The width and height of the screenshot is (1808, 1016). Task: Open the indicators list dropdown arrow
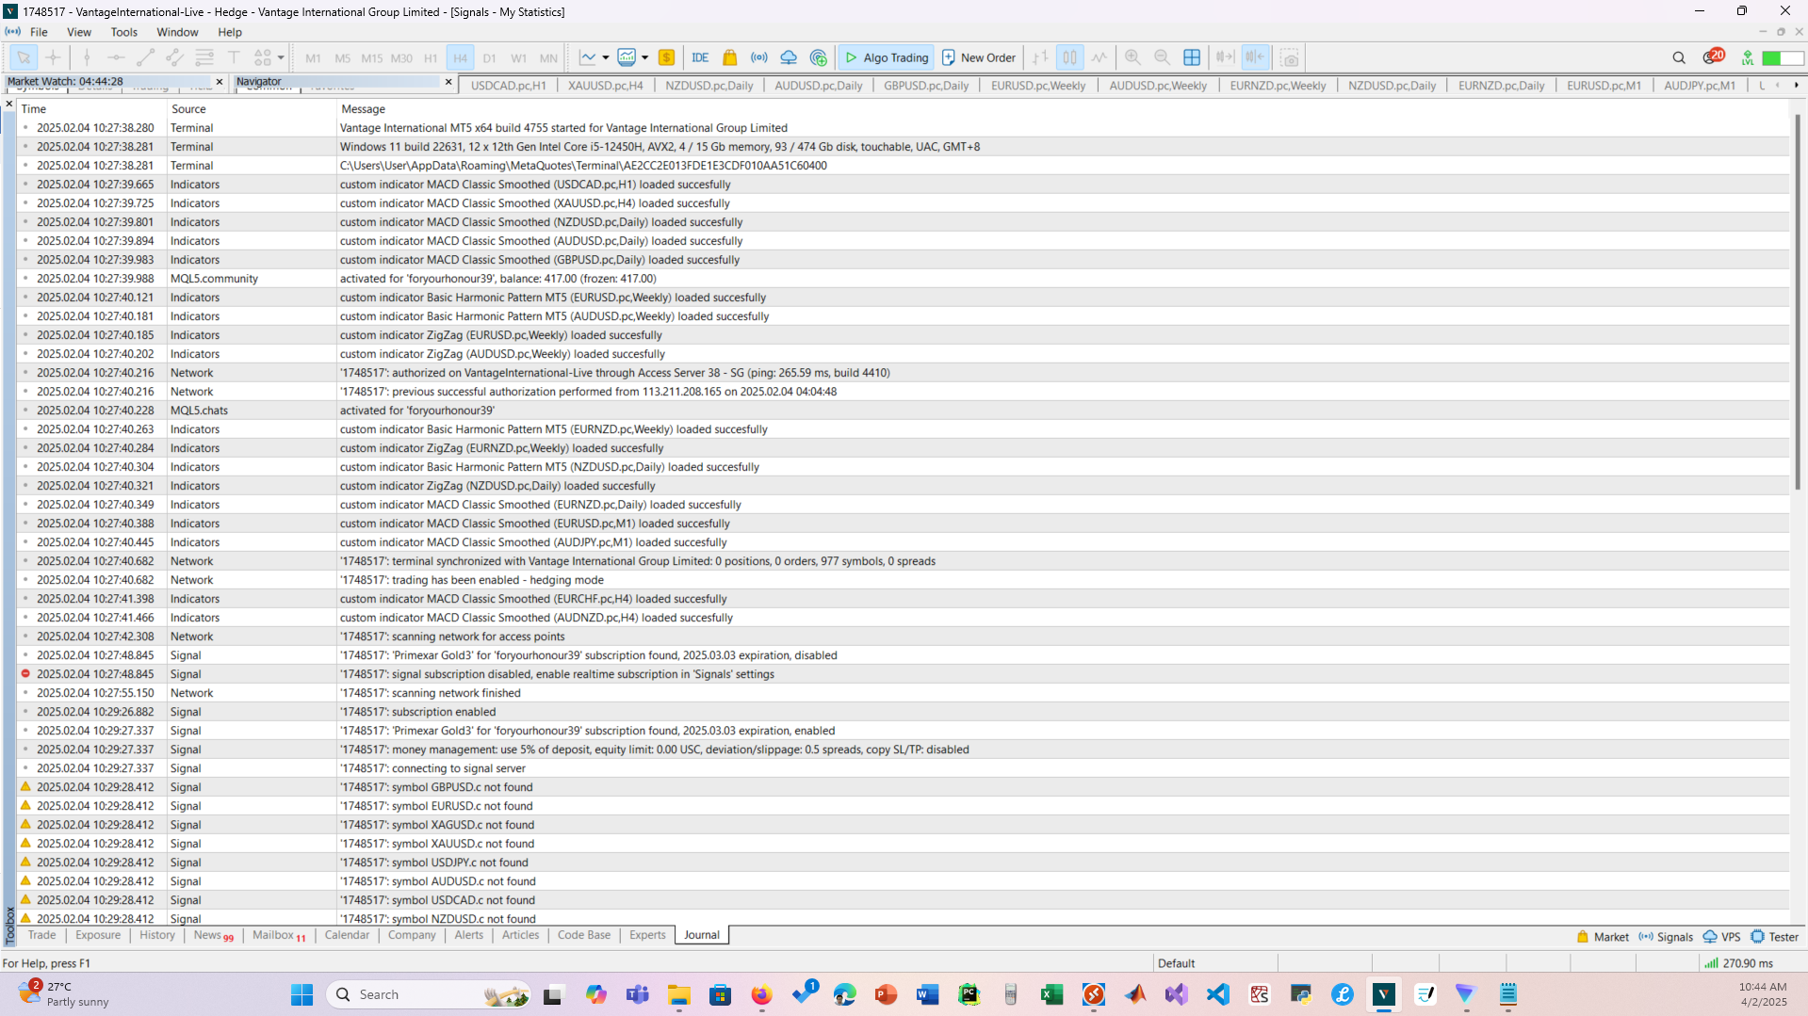[644, 57]
